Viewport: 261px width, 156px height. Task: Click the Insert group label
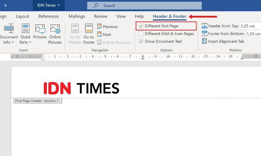(23, 50)
